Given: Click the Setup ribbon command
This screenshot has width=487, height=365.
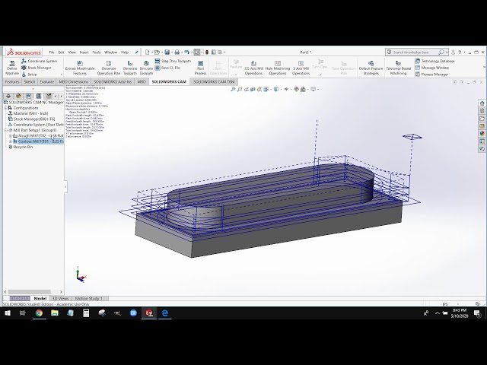Looking at the screenshot, I should (30, 75).
